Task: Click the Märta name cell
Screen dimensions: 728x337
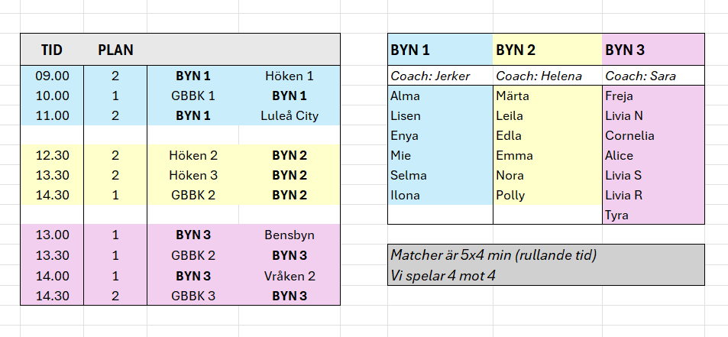Action: (512, 96)
